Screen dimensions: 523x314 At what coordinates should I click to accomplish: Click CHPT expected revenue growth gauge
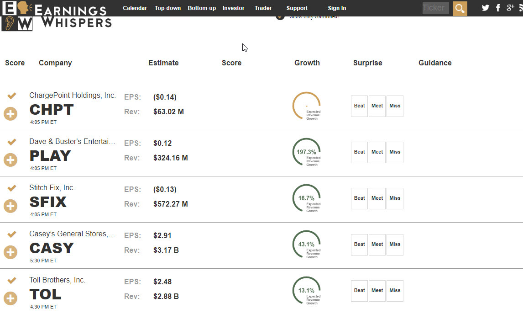click(307, 106)
